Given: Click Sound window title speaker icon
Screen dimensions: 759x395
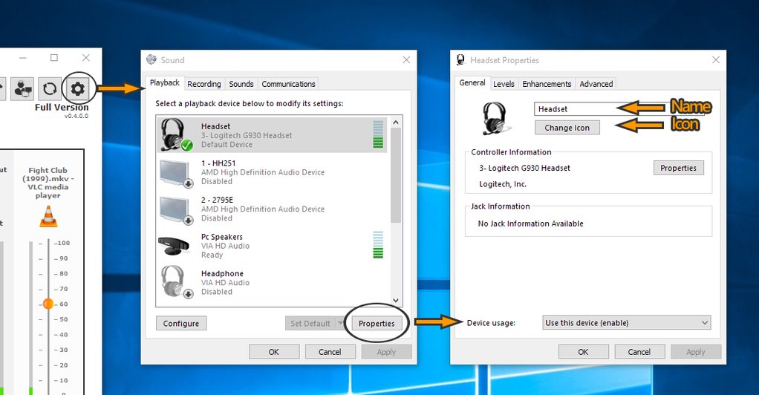Looking at the screenshot, I should [x=152, y=59].
